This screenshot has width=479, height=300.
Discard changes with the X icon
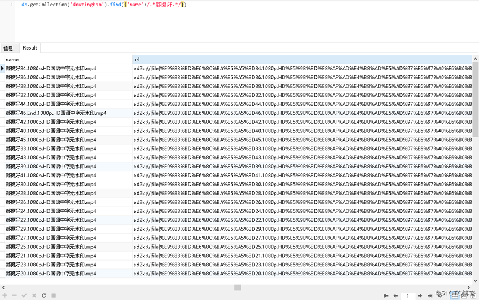[34, 295]
